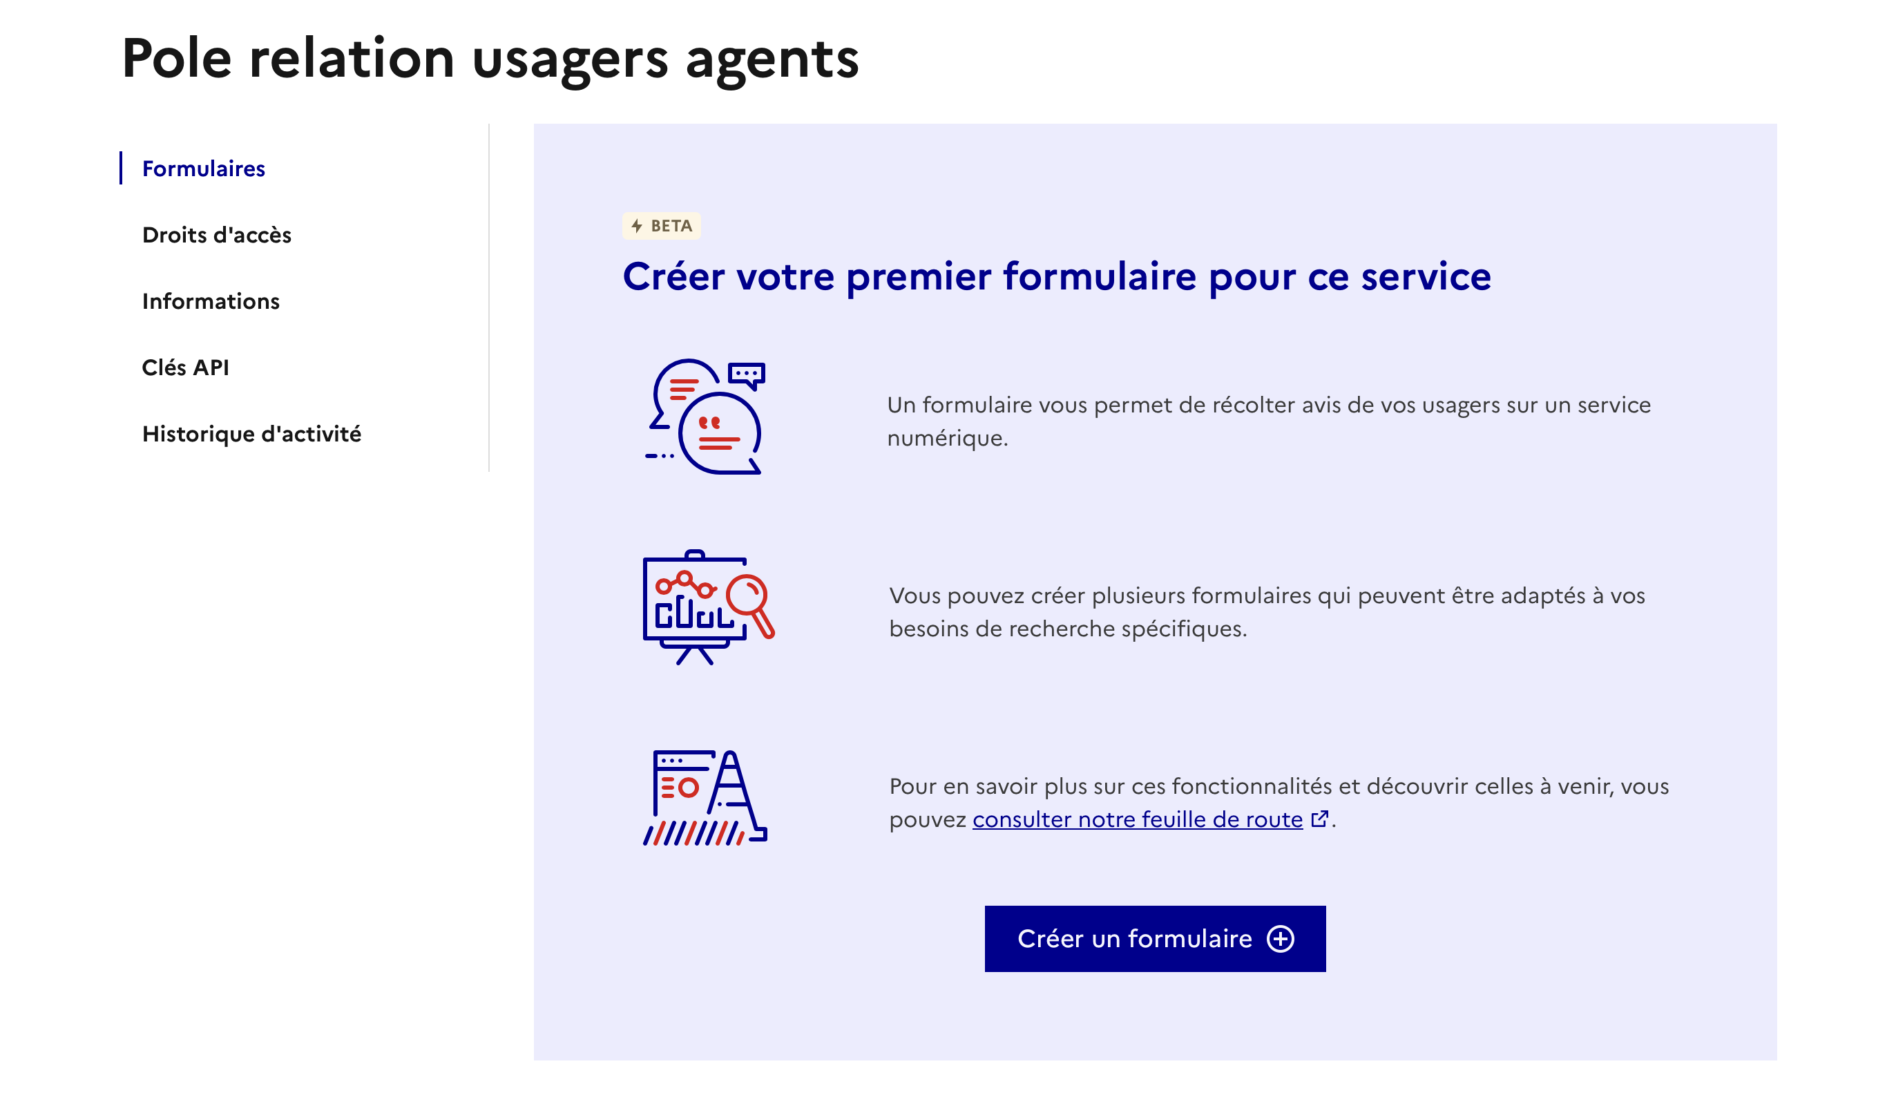Click the external link icon after feuille de route
The image size is (1896, 1104).
(x=1320, y=819)
